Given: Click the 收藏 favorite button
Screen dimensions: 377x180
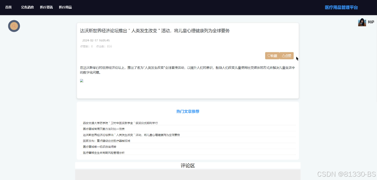Looking at the screenshot, I should pyautogui.click(x=272, y=56).
